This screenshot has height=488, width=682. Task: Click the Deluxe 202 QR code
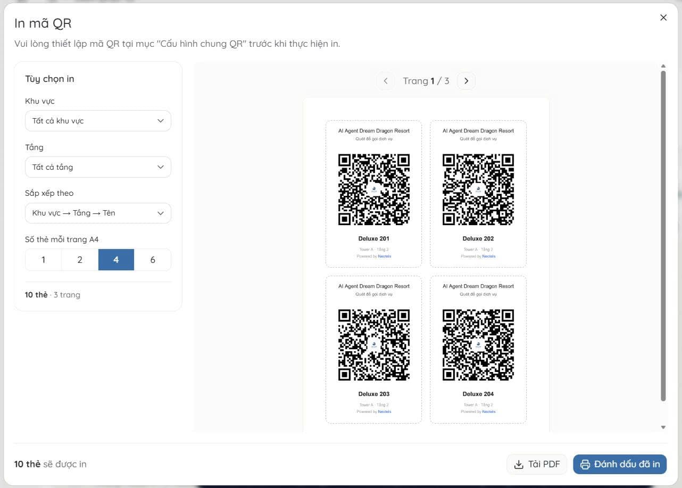pos(478,189)
